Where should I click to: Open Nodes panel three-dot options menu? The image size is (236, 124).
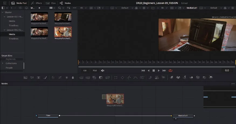point(233,84)
